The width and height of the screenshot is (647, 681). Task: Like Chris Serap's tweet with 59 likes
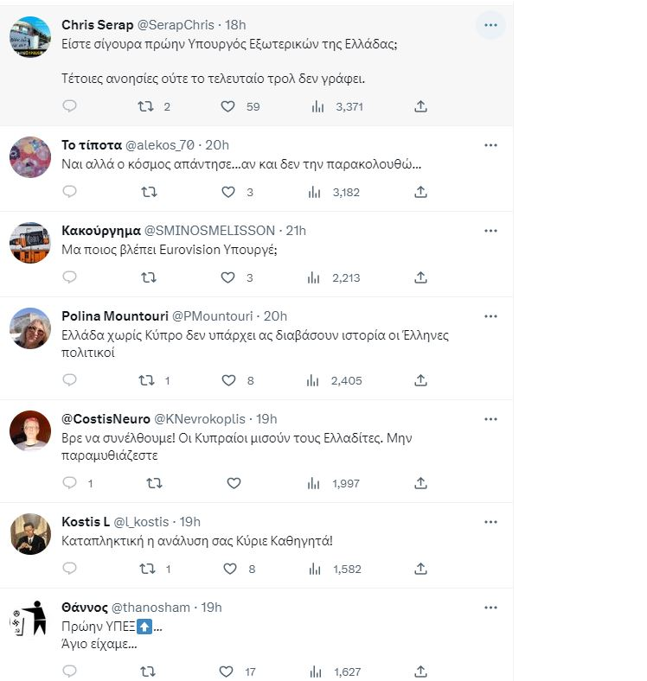pos(228,106)
